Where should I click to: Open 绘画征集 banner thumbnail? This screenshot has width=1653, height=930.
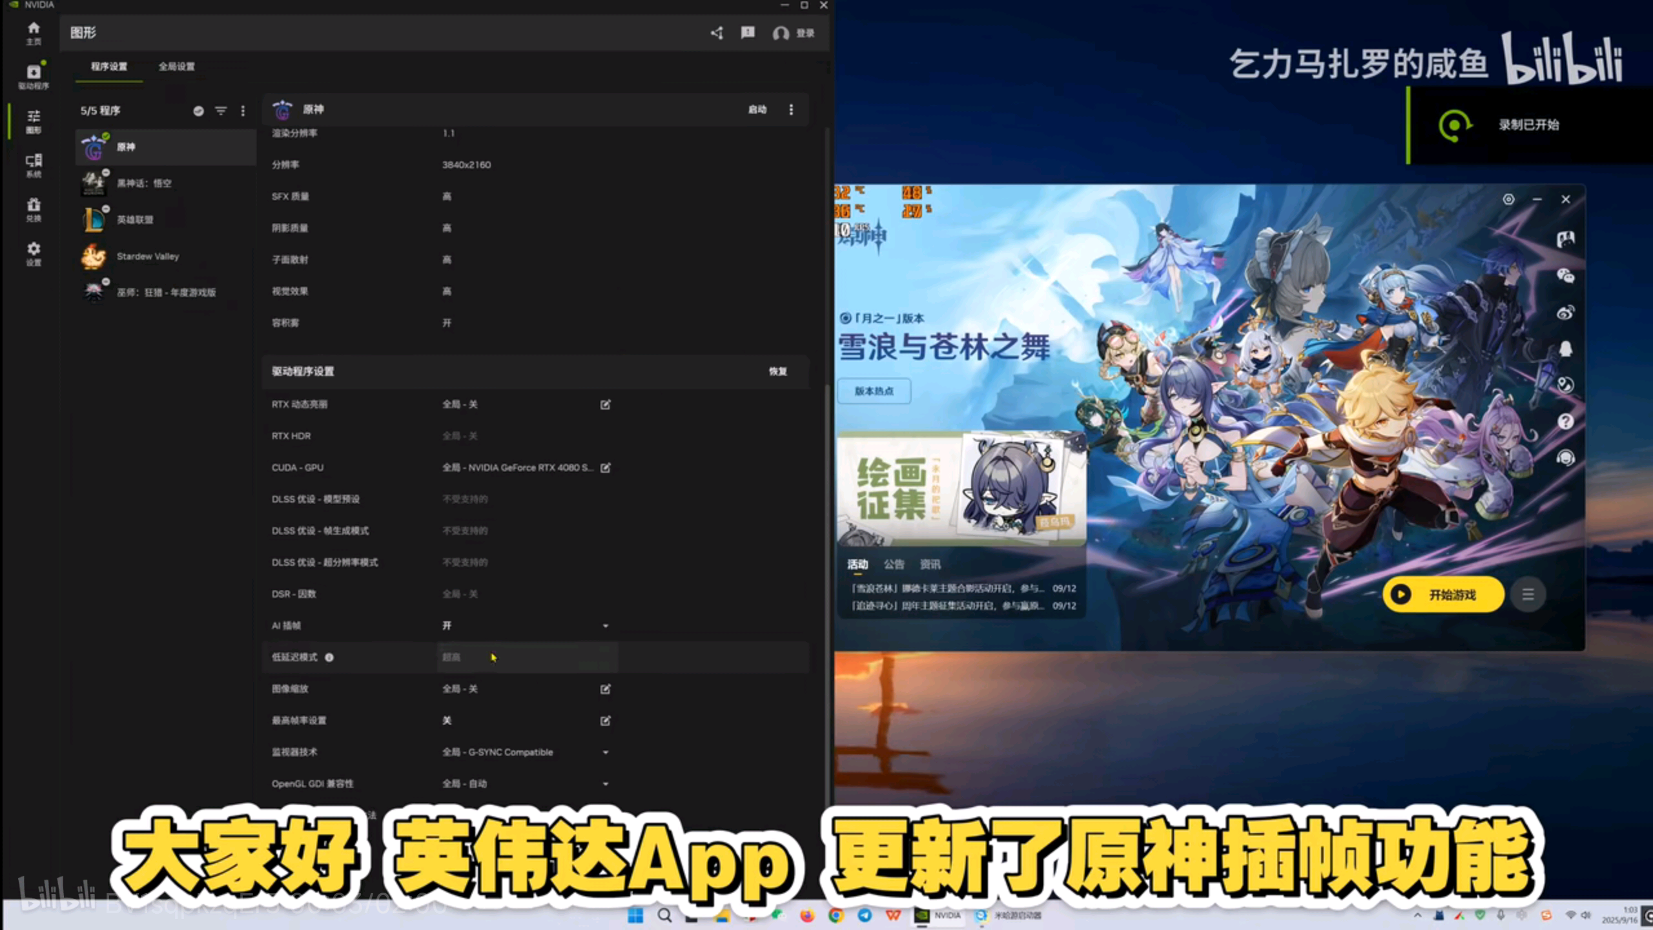[x=961, y=489]
